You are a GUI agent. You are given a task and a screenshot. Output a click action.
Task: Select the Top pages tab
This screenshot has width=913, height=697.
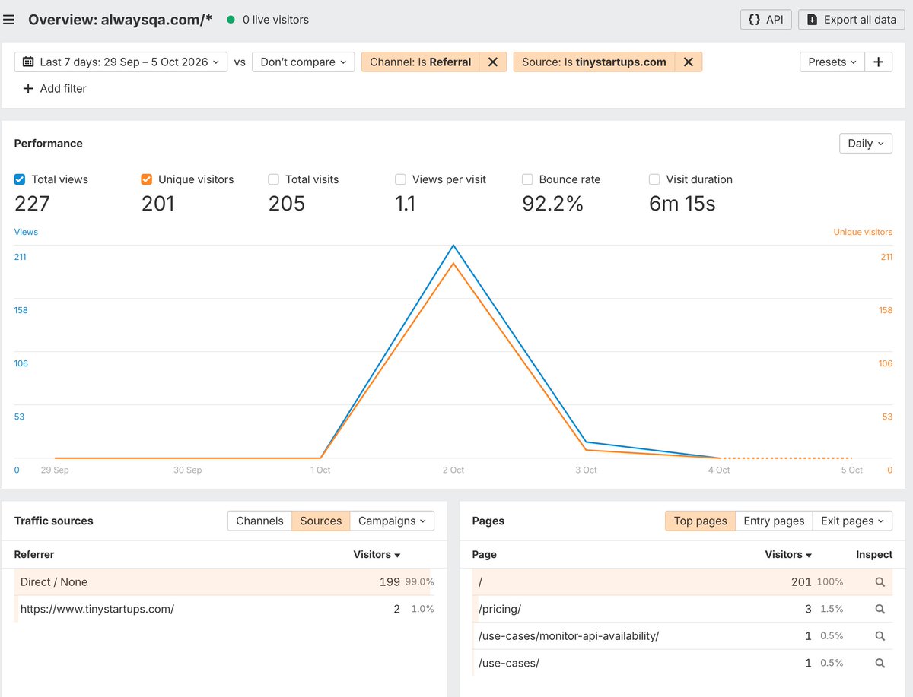click(701, 521)
